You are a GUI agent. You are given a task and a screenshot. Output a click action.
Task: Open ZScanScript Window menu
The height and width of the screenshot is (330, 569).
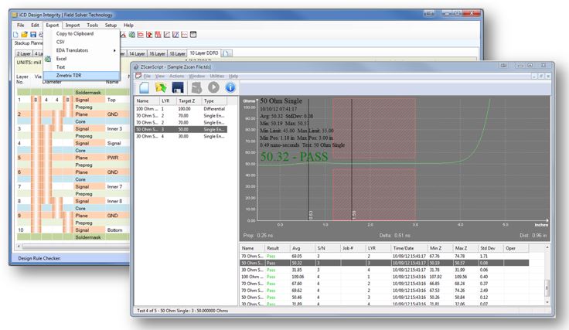(197, 77)
